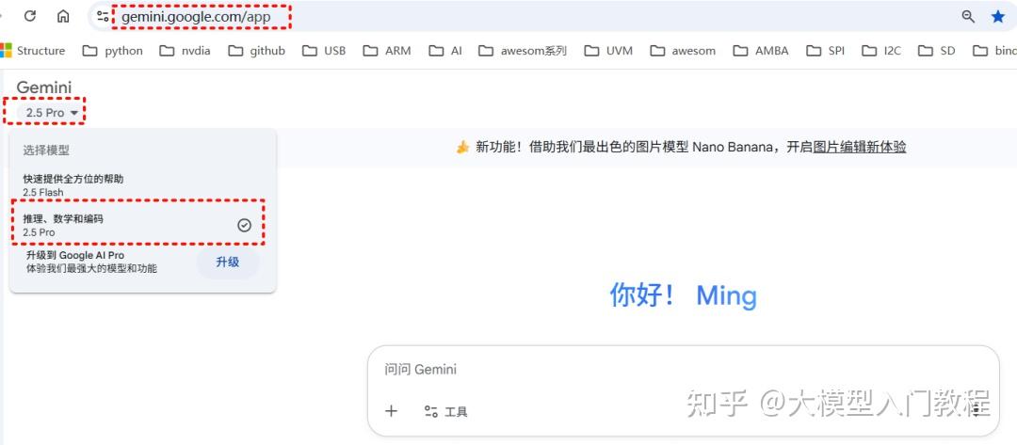The height and width of the screenshot is (445, 1017).
Task: Click the 你好! Ming greeting text
Action: [683, 295]
